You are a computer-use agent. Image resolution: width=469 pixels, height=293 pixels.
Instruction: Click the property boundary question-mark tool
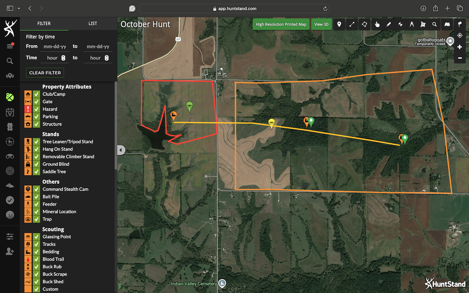coord(423,24)
